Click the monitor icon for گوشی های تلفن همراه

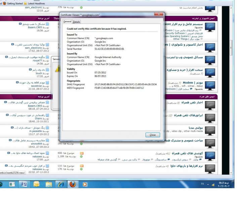[210, 156]
